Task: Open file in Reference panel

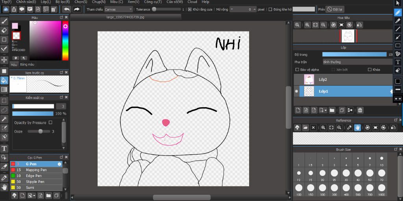Action: [305, 128]
